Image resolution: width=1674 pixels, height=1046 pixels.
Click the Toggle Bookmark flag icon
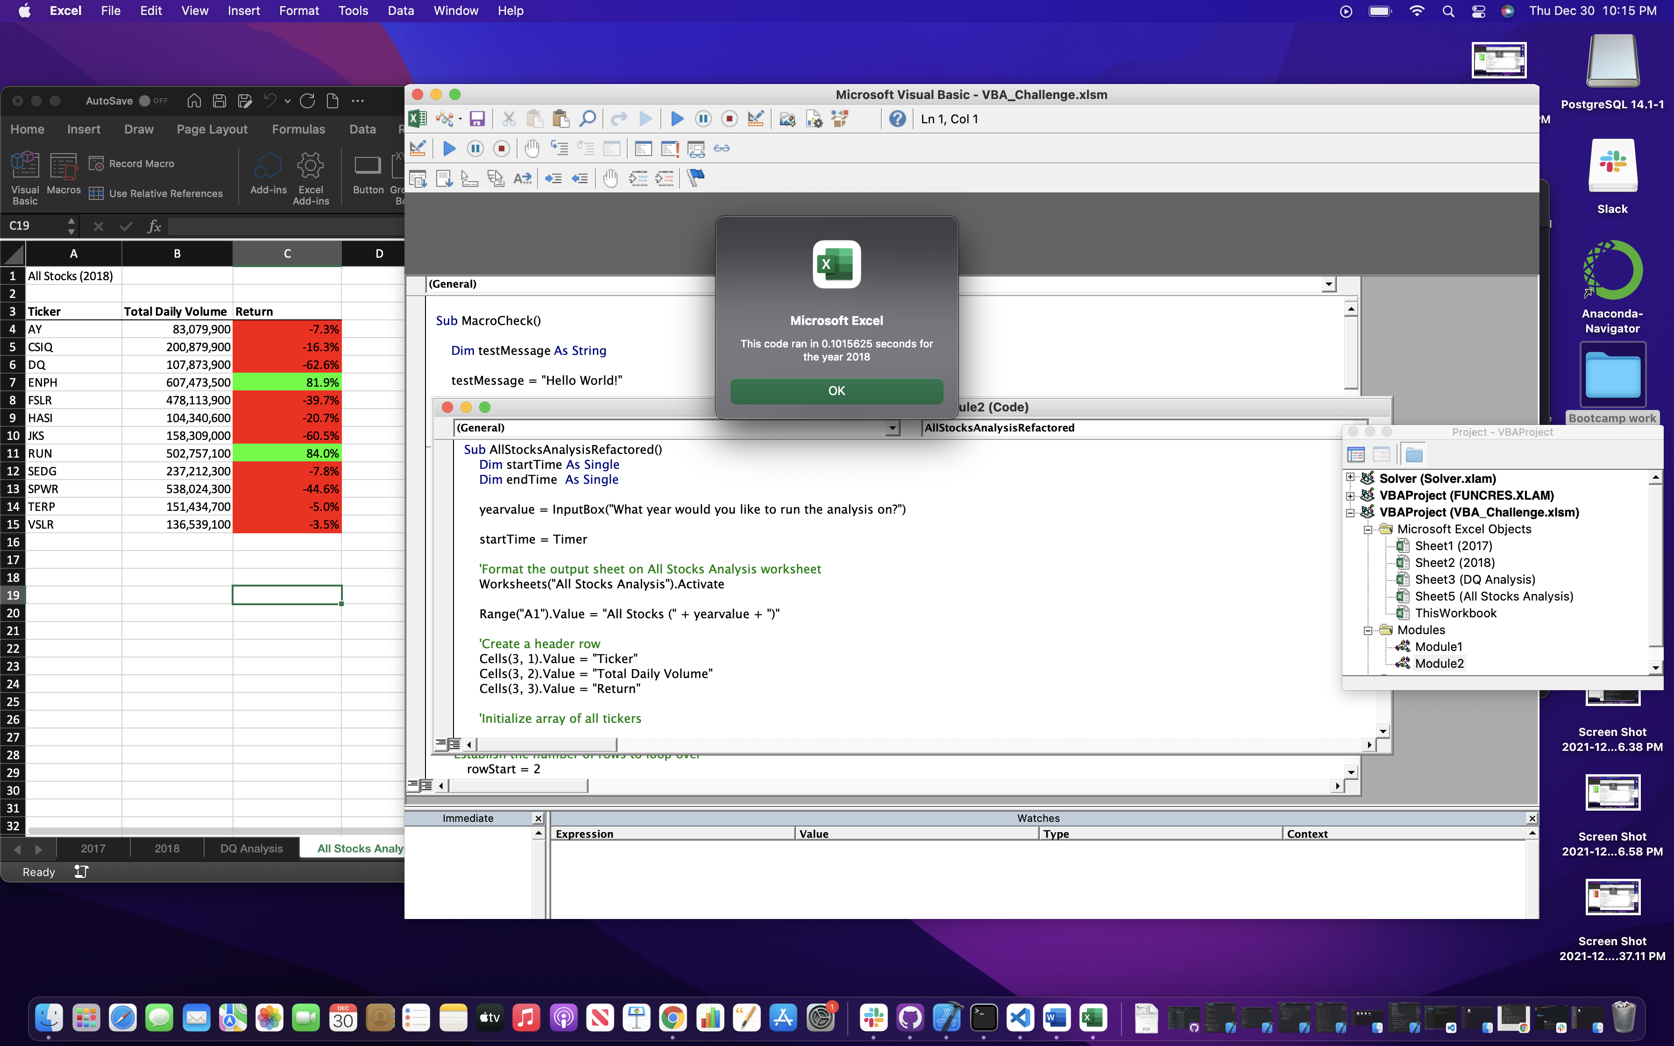pos(696,178)
